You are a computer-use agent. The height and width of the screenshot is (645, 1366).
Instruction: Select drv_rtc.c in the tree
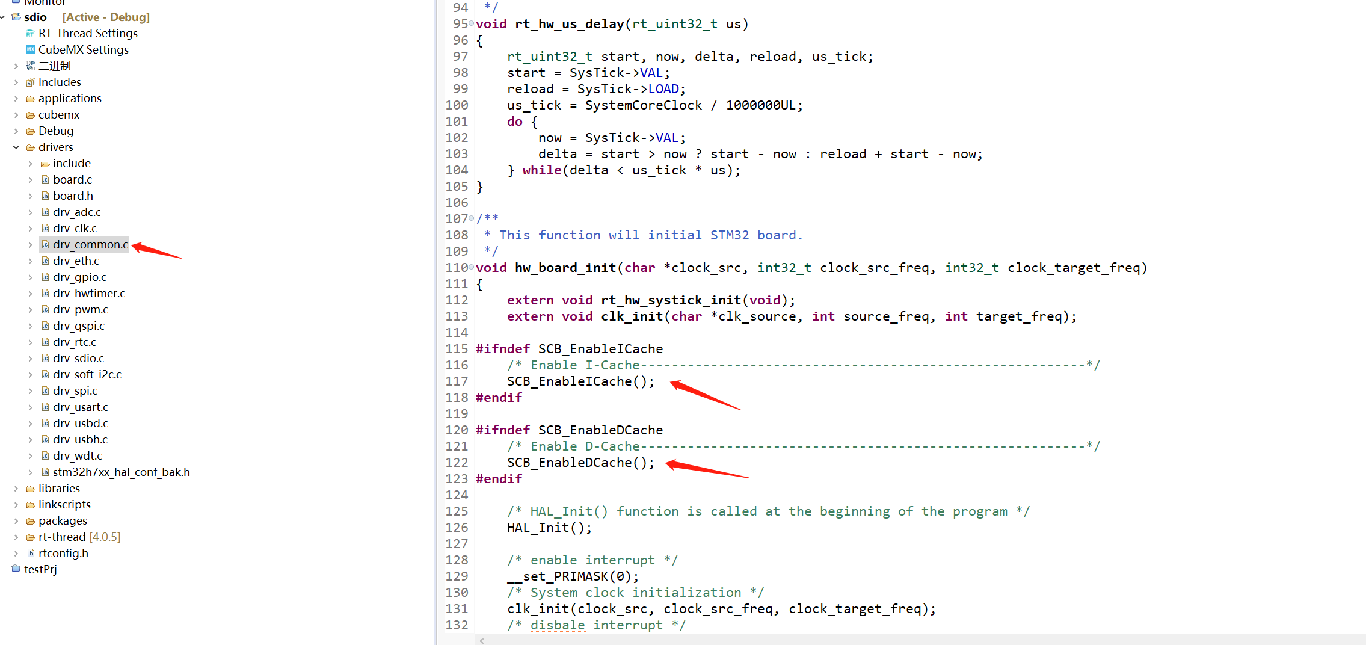click(x=75, y=342)
